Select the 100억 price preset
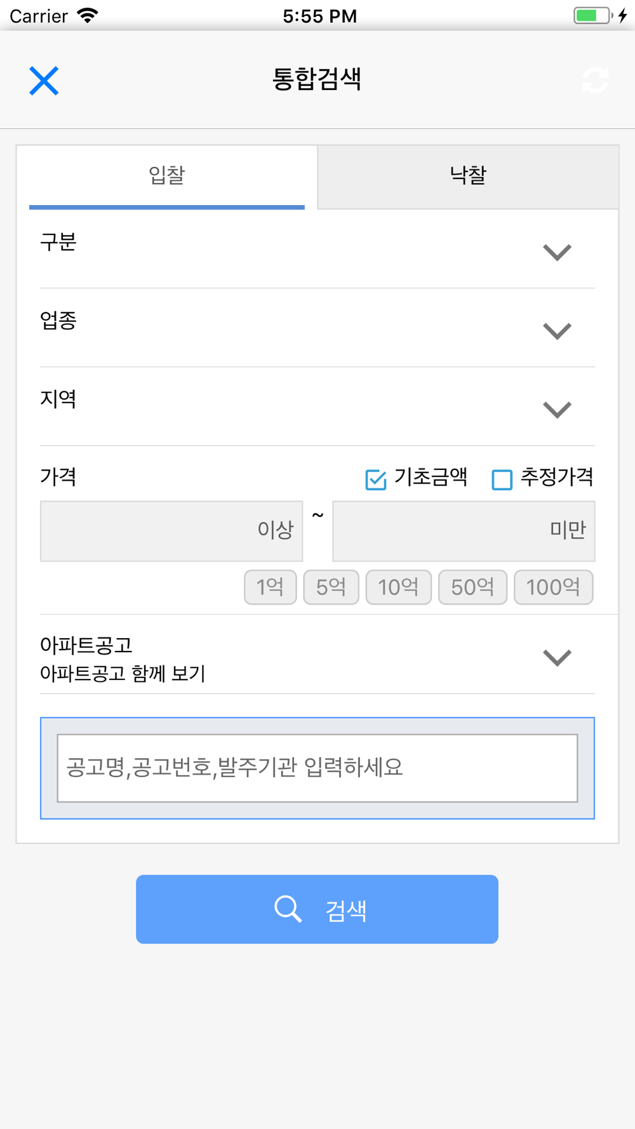The height and width of the screenshot is (1129, 635). (x=554, y=587)
